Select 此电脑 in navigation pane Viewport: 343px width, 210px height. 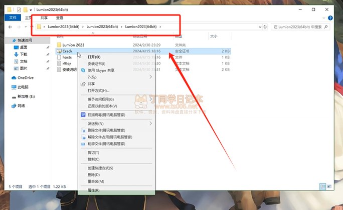pos(23,87)
